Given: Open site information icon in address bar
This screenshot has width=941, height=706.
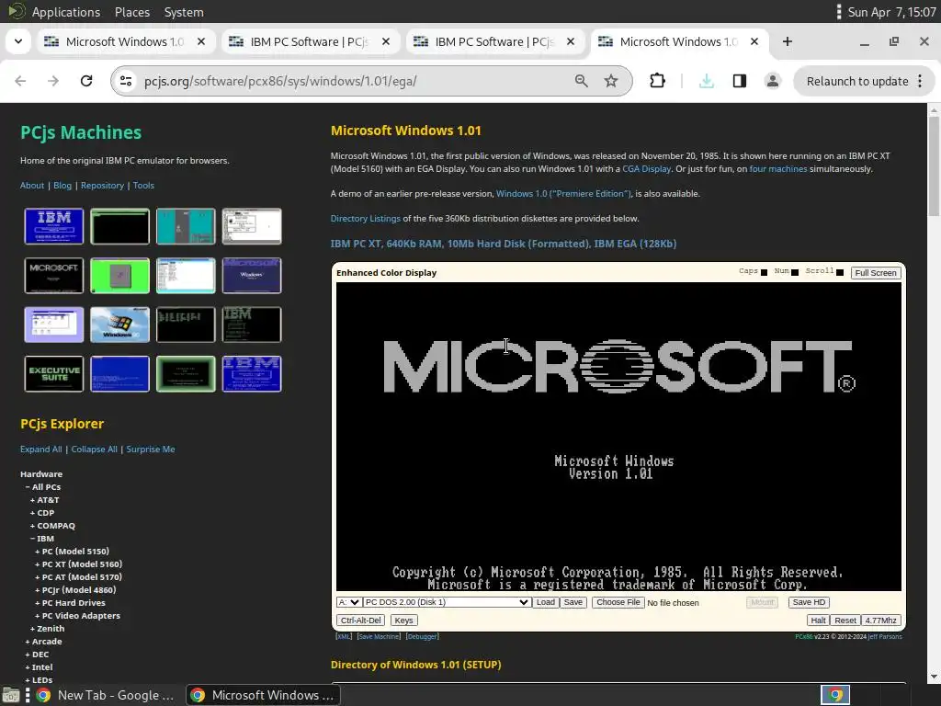Looking at the screenshot, I should [125, 81].
